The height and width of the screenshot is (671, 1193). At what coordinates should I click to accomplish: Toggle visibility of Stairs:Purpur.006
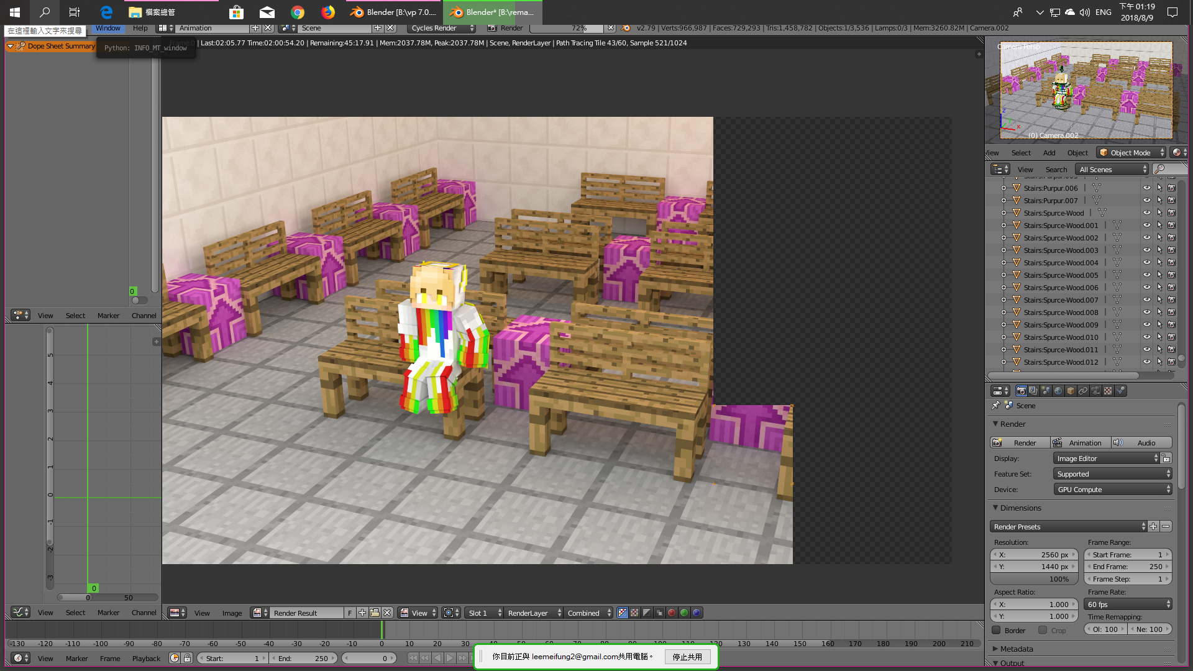pyautogui.click(x=1147, y=188)
